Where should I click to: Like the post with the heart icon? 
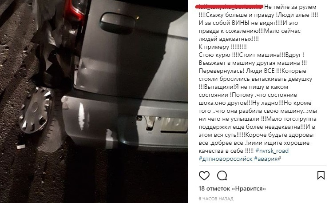pos(204,175)
